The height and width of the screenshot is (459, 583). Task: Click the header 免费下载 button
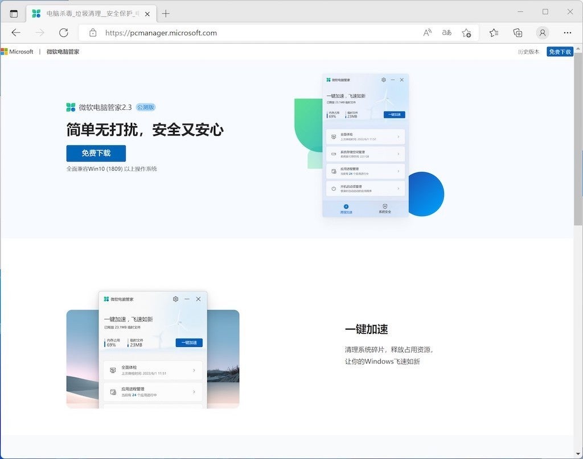tap(560, 52)
